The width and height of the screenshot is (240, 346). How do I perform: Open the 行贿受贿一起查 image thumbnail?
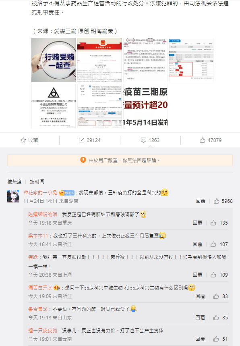click(54, 60)
